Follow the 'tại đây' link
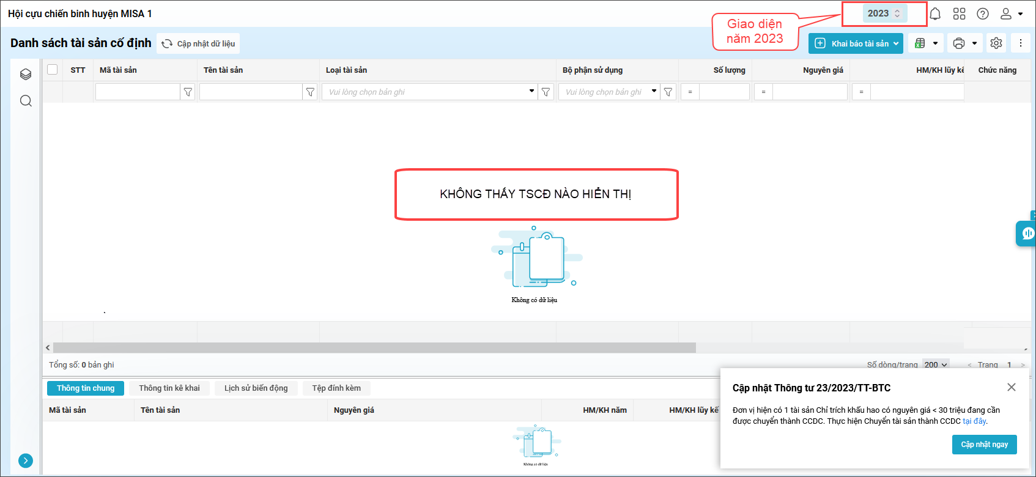This screenshot has height=477, width=1036. [974, 421]
